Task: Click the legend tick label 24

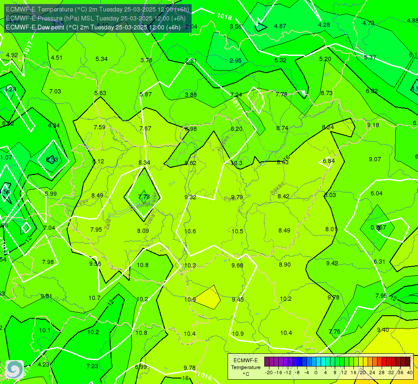Action: tap(372, 372)
